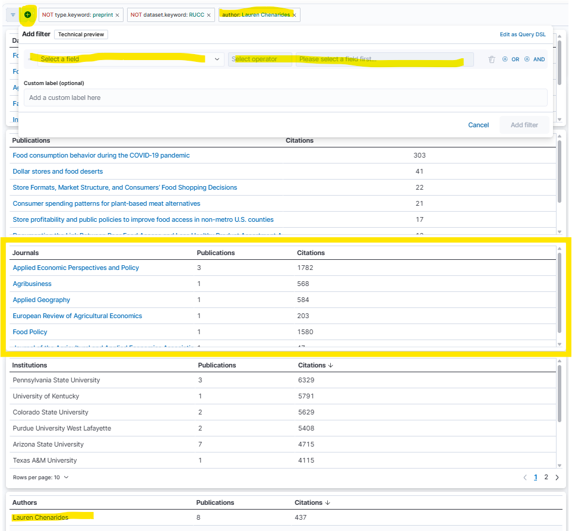This screenshot has height=531, width=572.
Task: Add an AND condition to filter
Action: click(534, 59)
